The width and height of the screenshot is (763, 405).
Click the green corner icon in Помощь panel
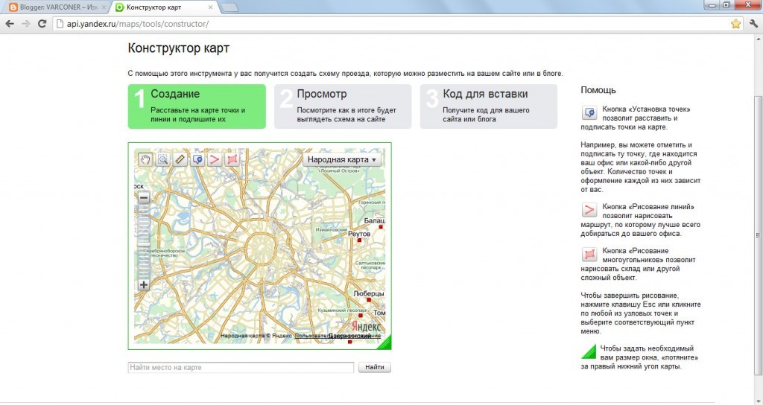click(x=589, y=351)
